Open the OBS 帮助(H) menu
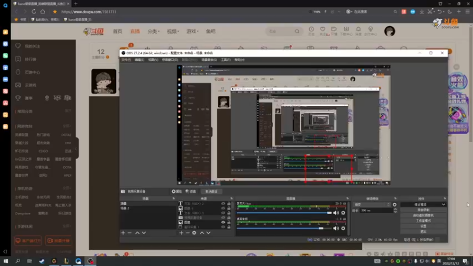 click(239, 60)
